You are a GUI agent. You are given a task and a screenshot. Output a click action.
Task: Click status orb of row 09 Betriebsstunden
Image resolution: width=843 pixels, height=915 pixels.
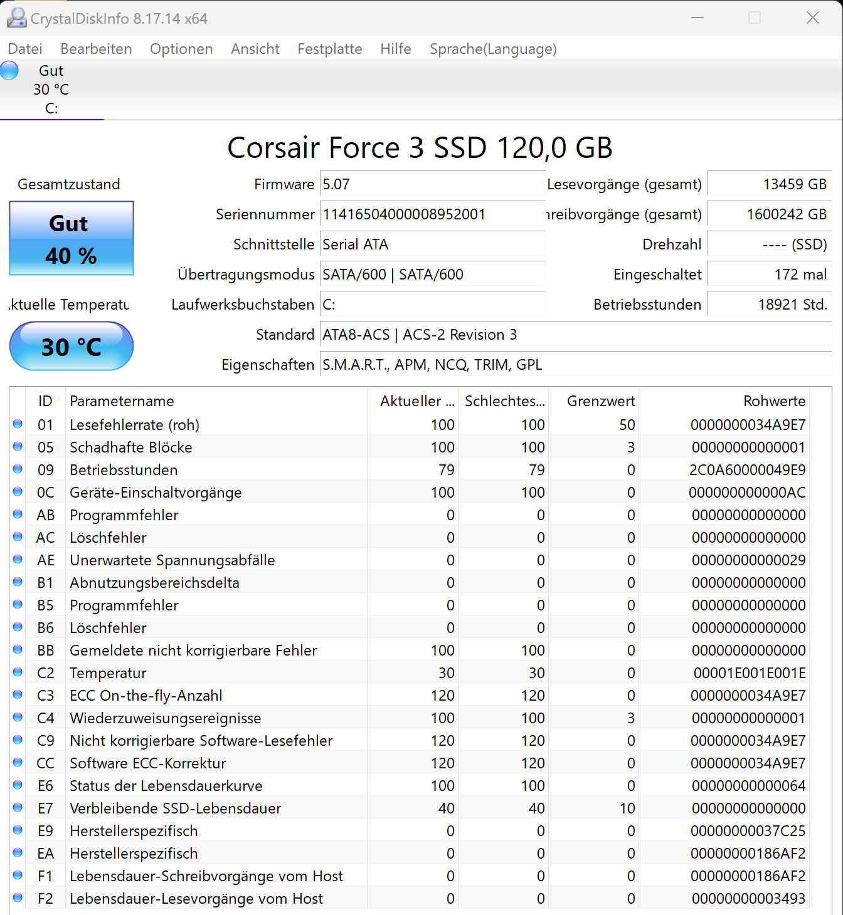[18, 469]
